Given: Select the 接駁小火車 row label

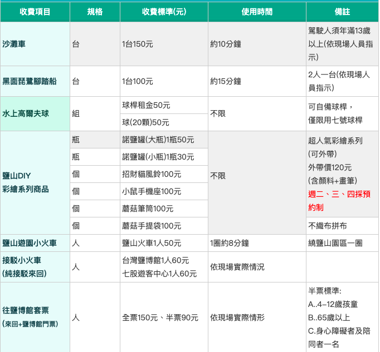Looking at the screenshot, I should [x=35, y=267].
